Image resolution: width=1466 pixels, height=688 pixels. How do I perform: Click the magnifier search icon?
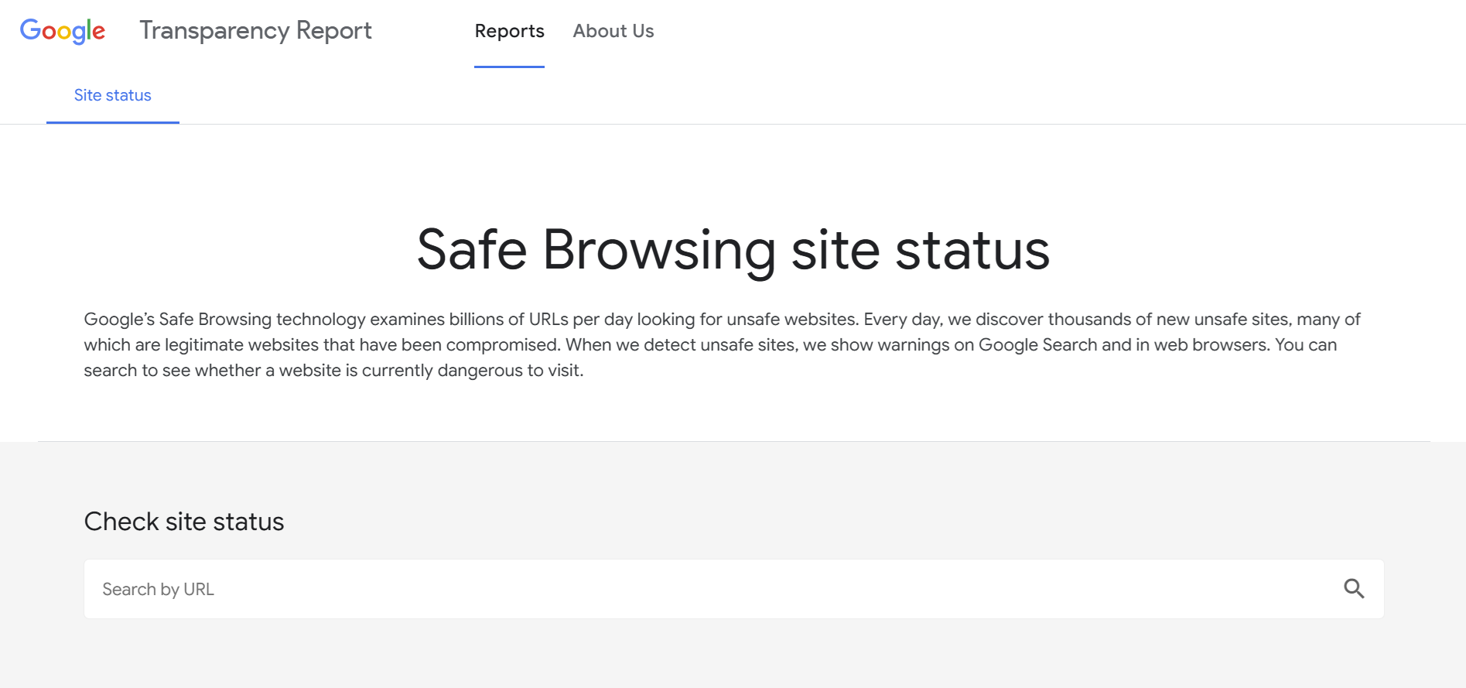pyautogui.click(x=1354, y=589)
